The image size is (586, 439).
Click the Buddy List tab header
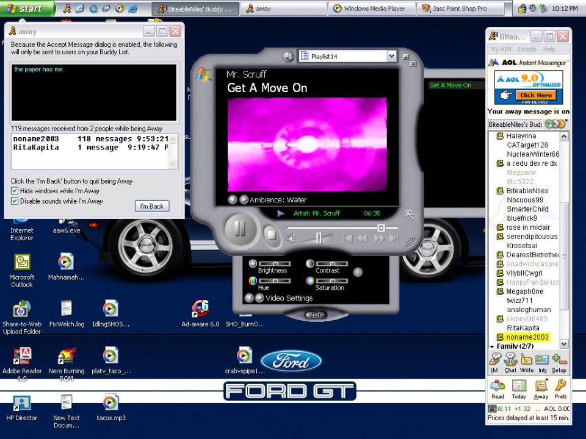(x=515, y=124)
